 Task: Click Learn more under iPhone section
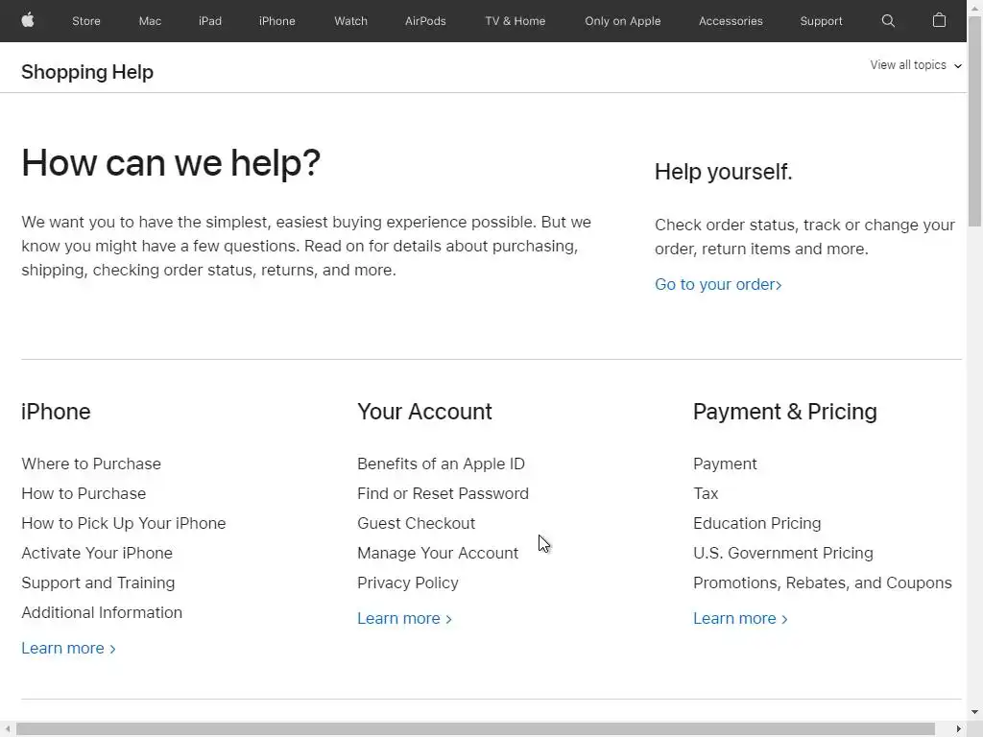pyautogui.click(x=68, y=648)
